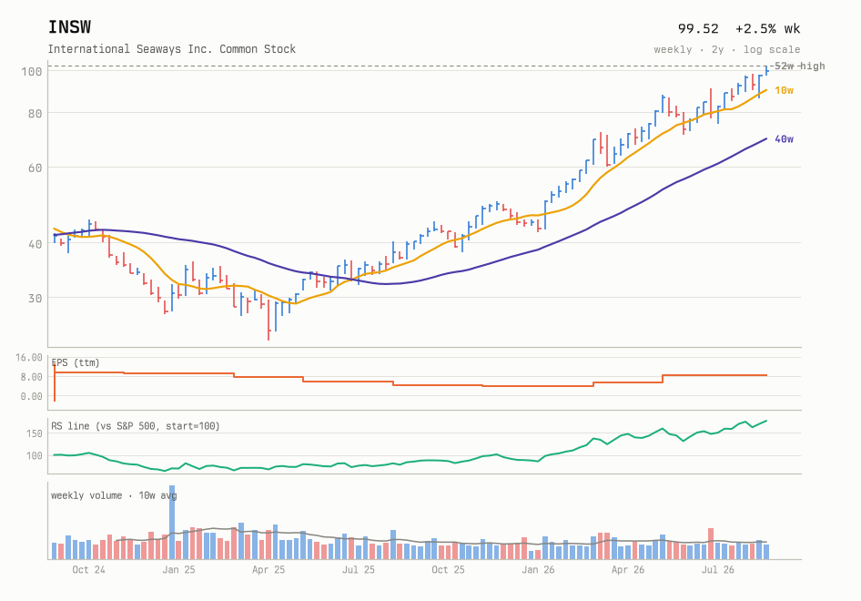861x601 pixels.
Task: Click the INSW ticker symbol heading
Action: click(x=69, y=27)
